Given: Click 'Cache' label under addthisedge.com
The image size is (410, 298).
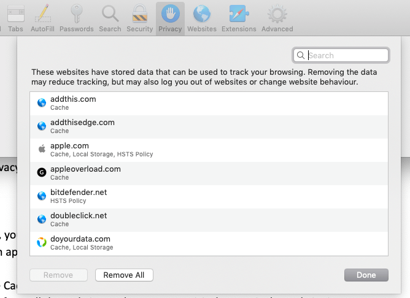Looking at the screenshot, I should [60, 131].
